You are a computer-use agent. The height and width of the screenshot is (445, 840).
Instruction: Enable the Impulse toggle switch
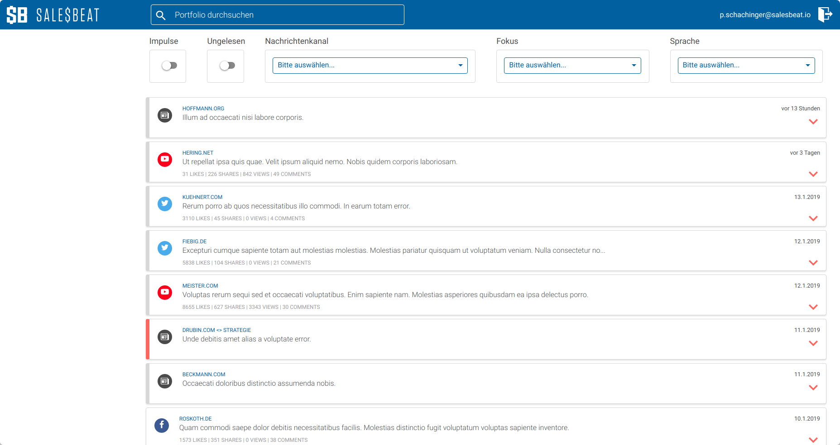[169, 66]
